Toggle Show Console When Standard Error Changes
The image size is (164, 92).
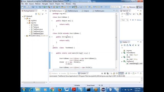tap(122, 73)
